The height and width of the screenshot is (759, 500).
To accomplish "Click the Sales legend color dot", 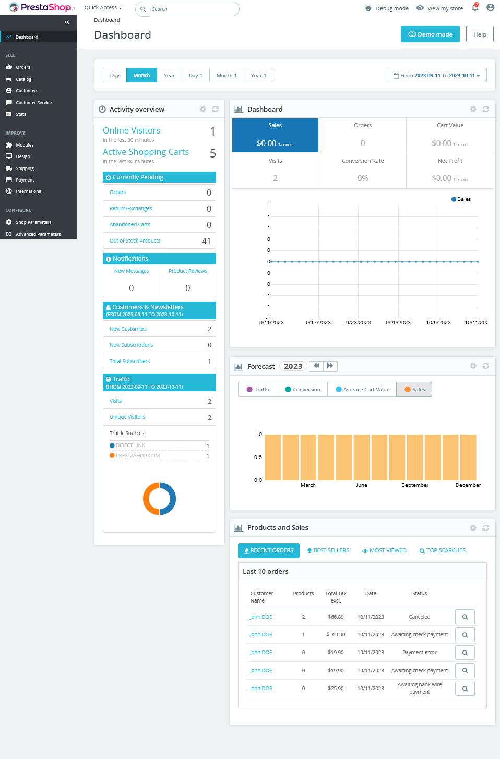I will coord(454,199).
